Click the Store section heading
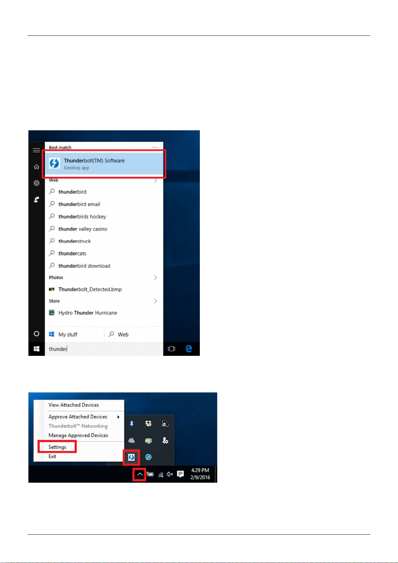The height and width of the screenshot is (563, 398). (x=54, y=301)
